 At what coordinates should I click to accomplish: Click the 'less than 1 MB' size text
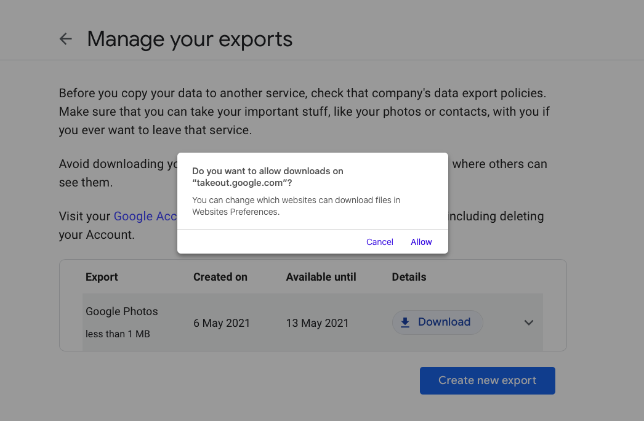118,334
